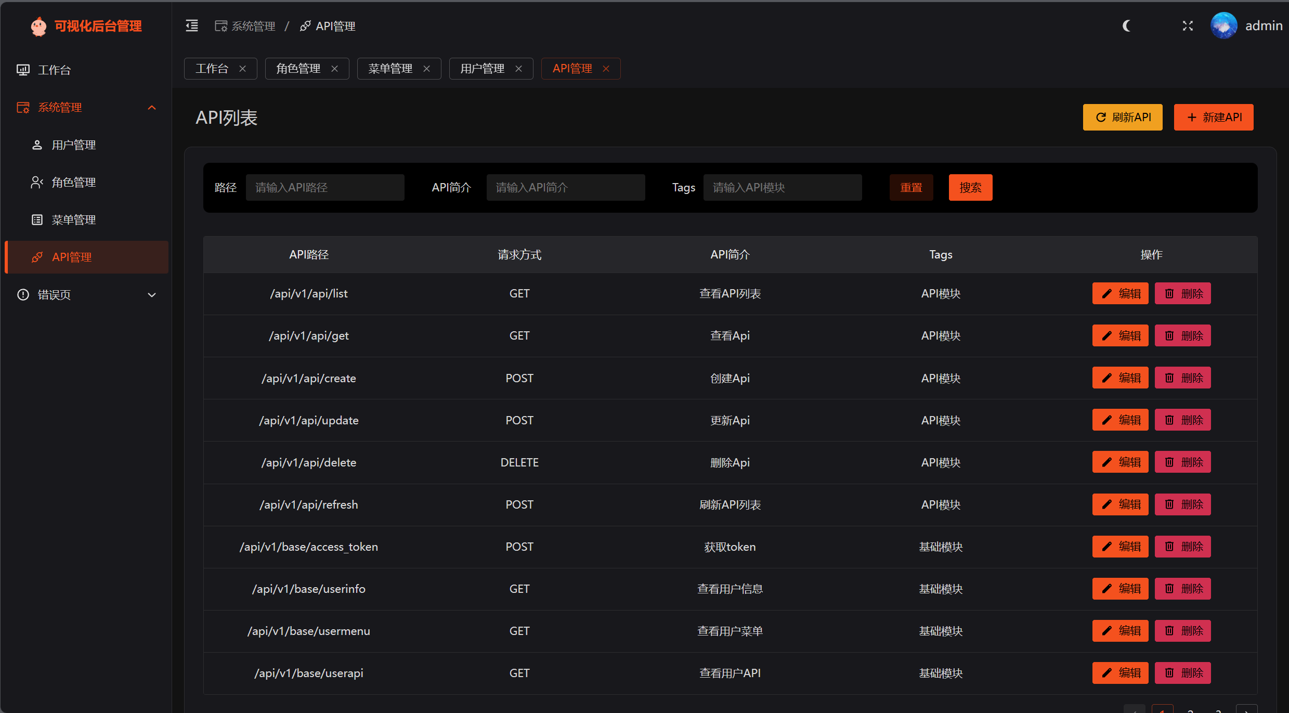
Task: Delete the /api/v1/base/userinfo row
Action: point(1182,589)
